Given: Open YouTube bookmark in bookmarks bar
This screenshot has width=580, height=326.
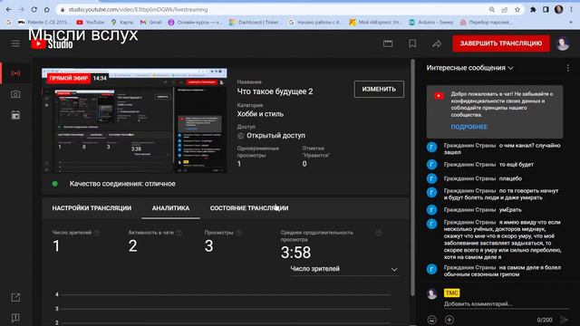Looking at the screenshot, I should (x=91, y=23).
